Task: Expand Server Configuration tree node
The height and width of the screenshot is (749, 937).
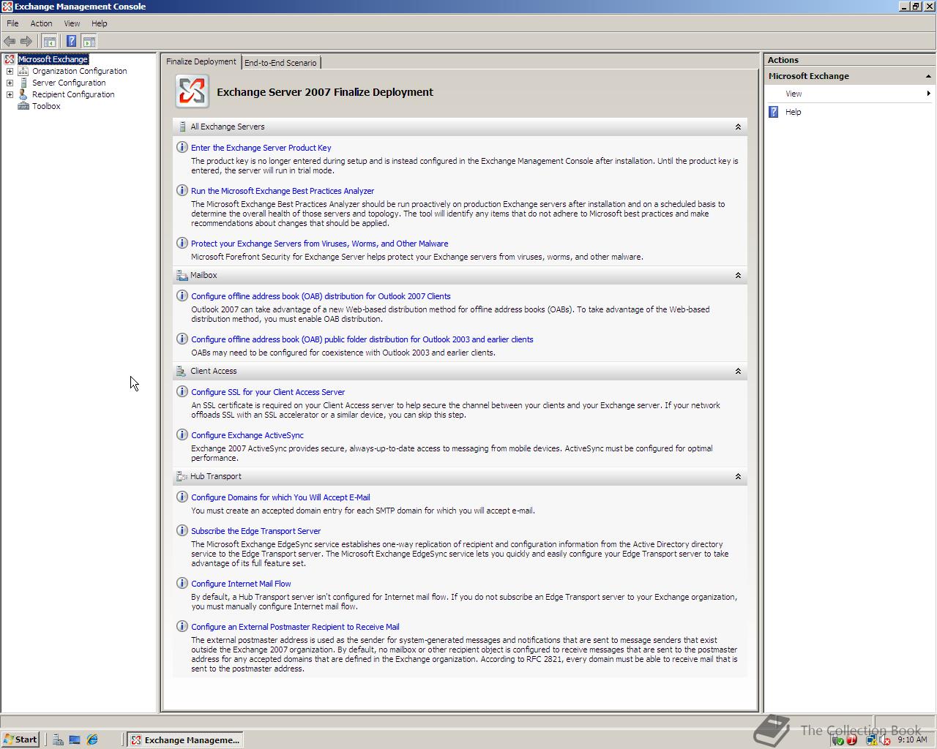Action: pyautogui.click(x=10, y=83)
